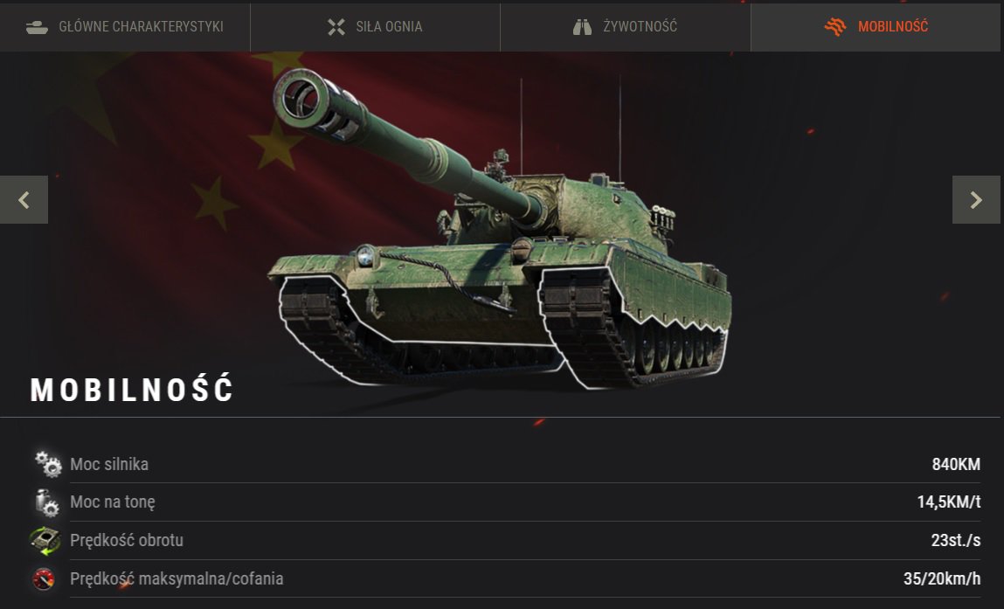Click the orange wavy Mobilność icon
The image size is (1004, 609).
coord(835,27)
